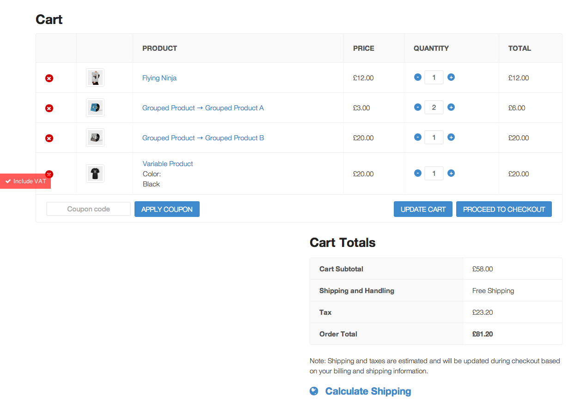Image resolution: width=581 pixels, height=414 pixels.
Task: Expand the Calculate Shipping section
Action: click(x=368, y=391)
